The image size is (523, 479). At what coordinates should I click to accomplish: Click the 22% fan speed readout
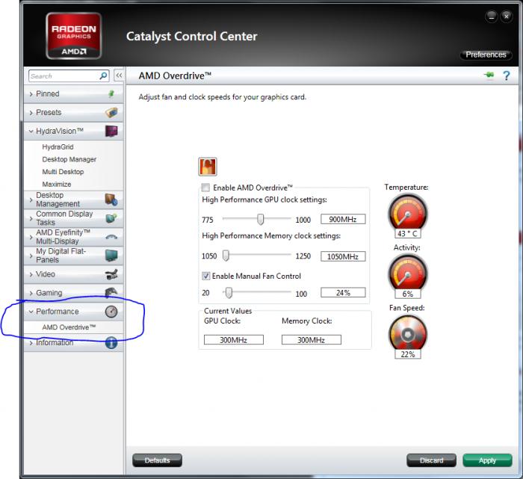click(408, 354)
